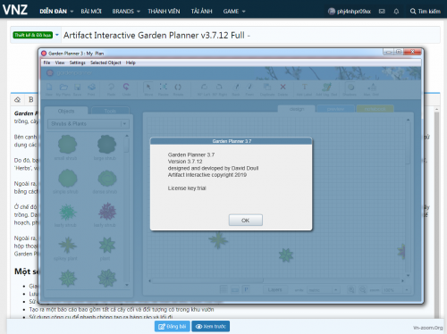
Task: Open the Tải ảnh link in navbar
Action: [x=202, y=12]
